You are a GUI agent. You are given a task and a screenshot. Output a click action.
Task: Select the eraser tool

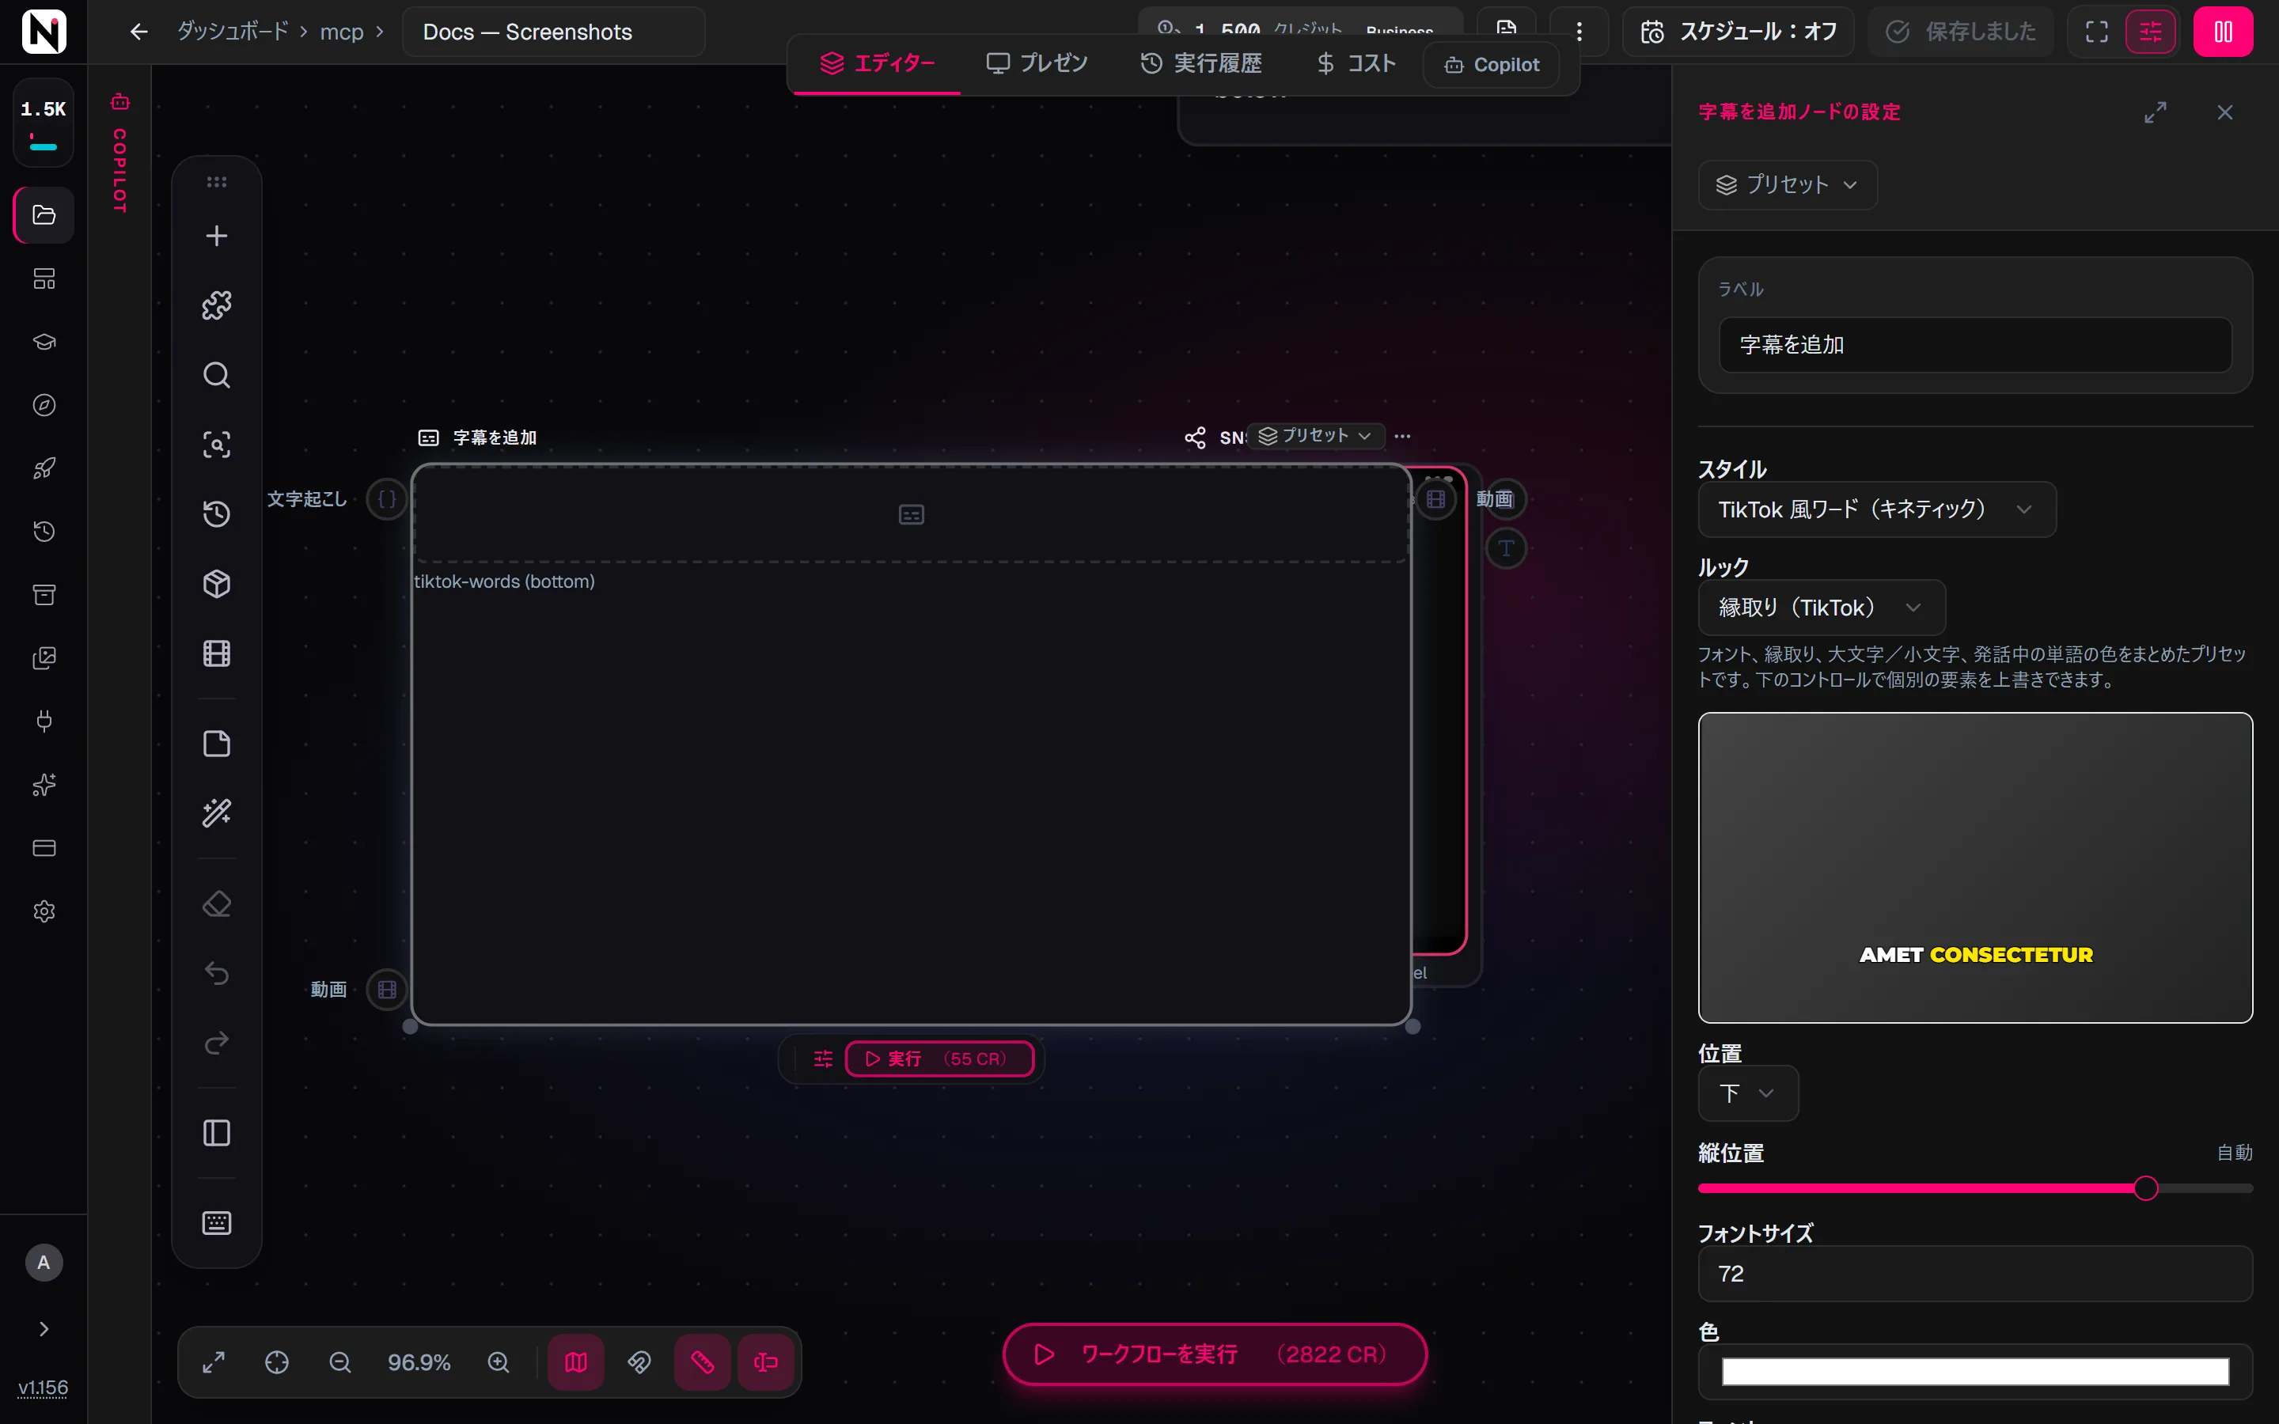tap(217, 904)
